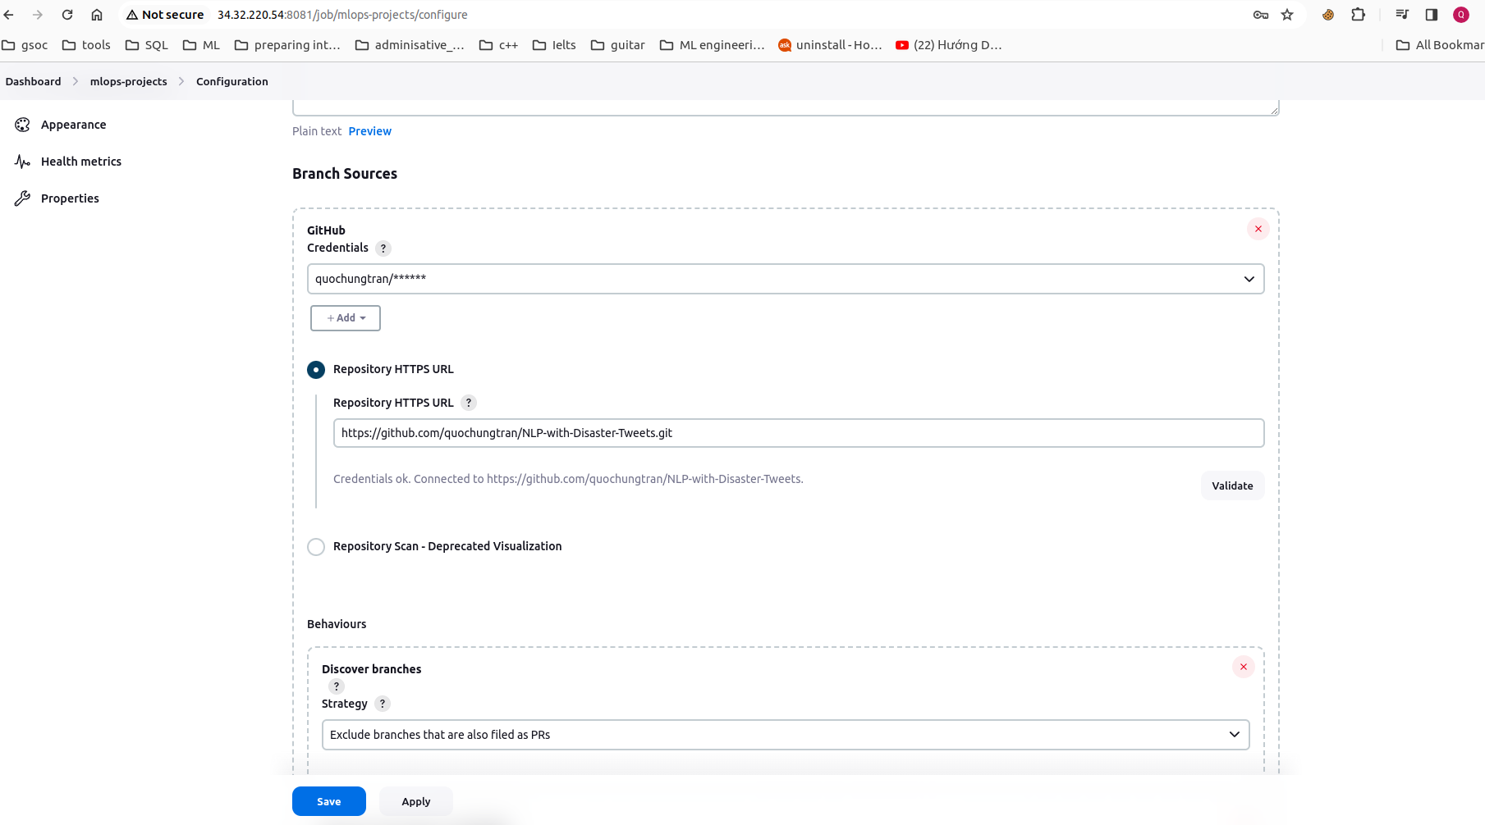Click the description text area edge
The height and width of the screenshot is (825, 1485).
tap(786, 107)
